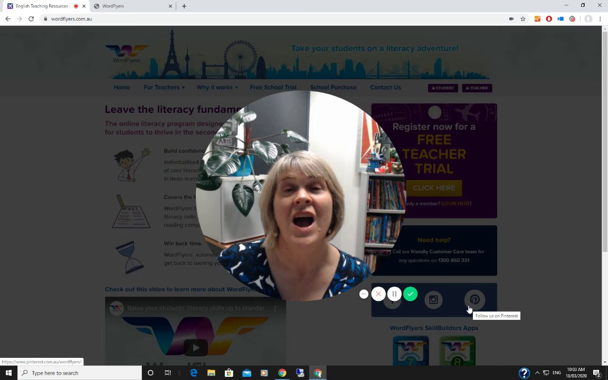View site information lock icon

tap(45, 18)
